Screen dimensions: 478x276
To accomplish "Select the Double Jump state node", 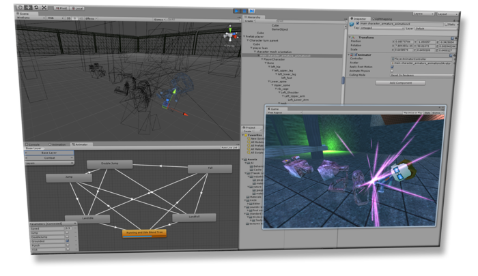I will (110, 164).
